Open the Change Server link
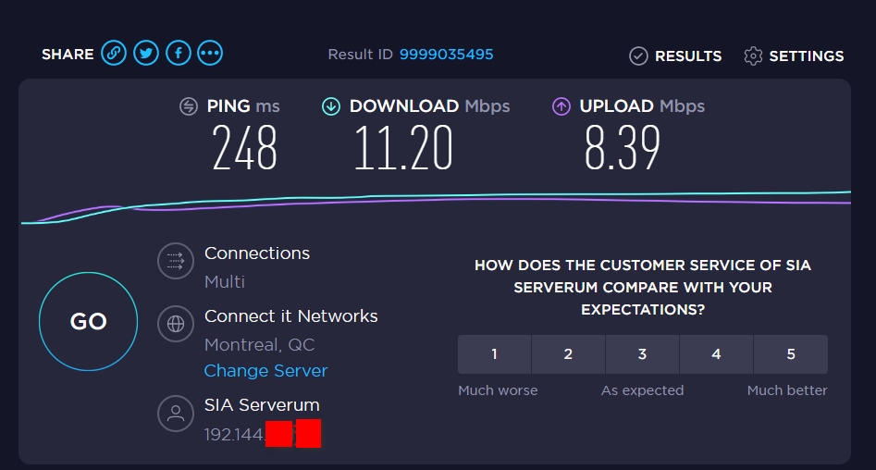The image size is (876, 470). coord(265,370)
